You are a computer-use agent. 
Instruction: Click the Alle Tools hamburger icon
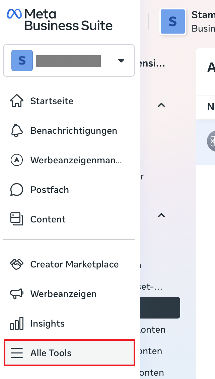pyautogui.click(x=17, y=353)
